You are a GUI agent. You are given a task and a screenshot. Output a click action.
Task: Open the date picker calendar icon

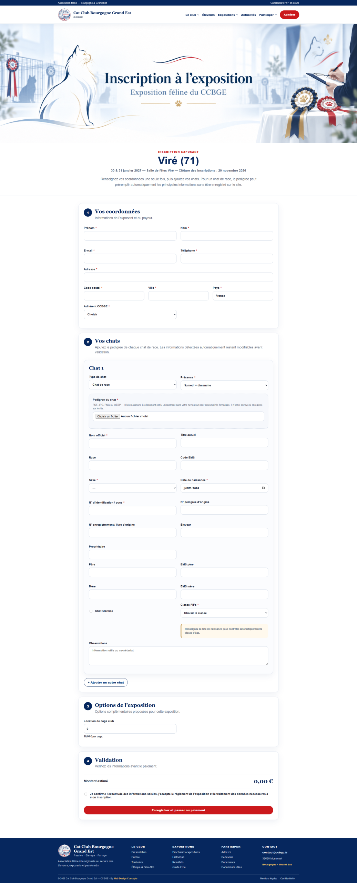[263, 488]
